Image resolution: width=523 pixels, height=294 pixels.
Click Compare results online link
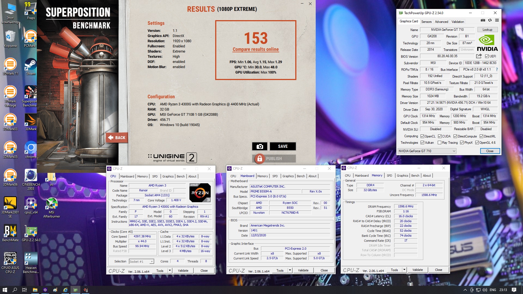tap(256, 49)
